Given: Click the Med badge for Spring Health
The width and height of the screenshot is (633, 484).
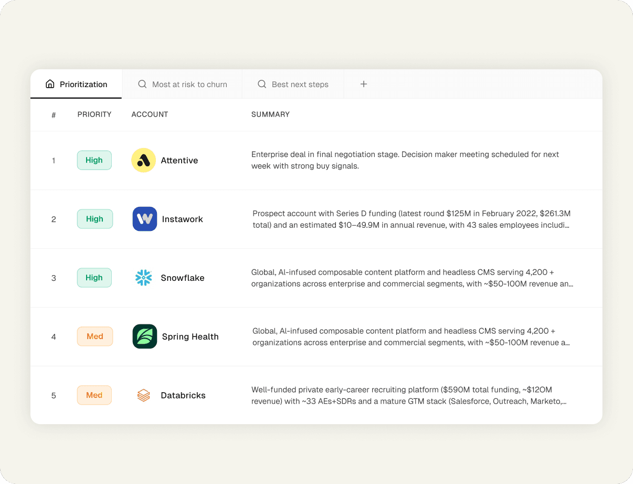Looking at the screenshot, I should pyautogui.click(x=95, y=336).
